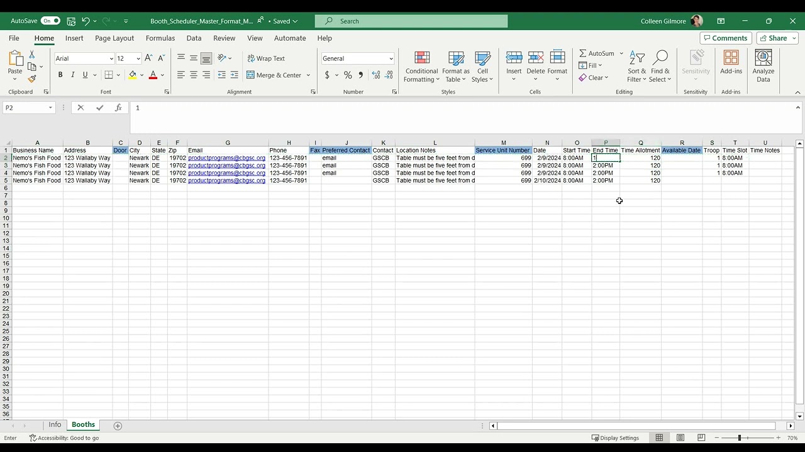Image resolution: width=805 pixels, height=452 pixels.
Task: Open the font size dropdown
Action: 138,58
